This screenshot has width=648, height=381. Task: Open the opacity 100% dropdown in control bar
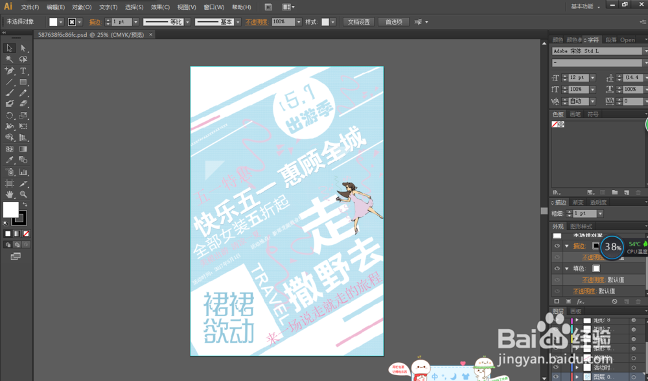tap(298, 22)
